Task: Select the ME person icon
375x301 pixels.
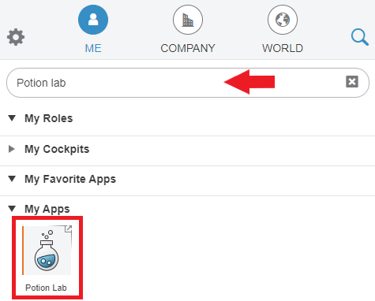Action: click(x=93, y=20)
